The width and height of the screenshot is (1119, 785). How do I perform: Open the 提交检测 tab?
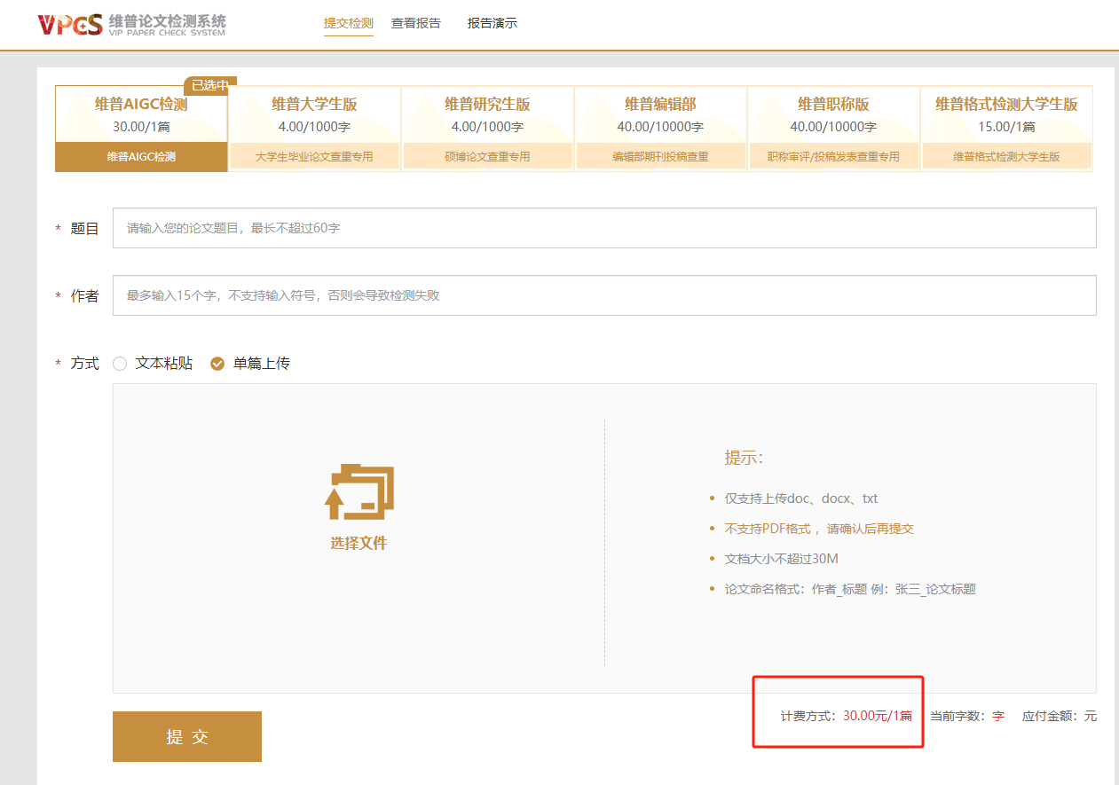[x=348, y=23]
